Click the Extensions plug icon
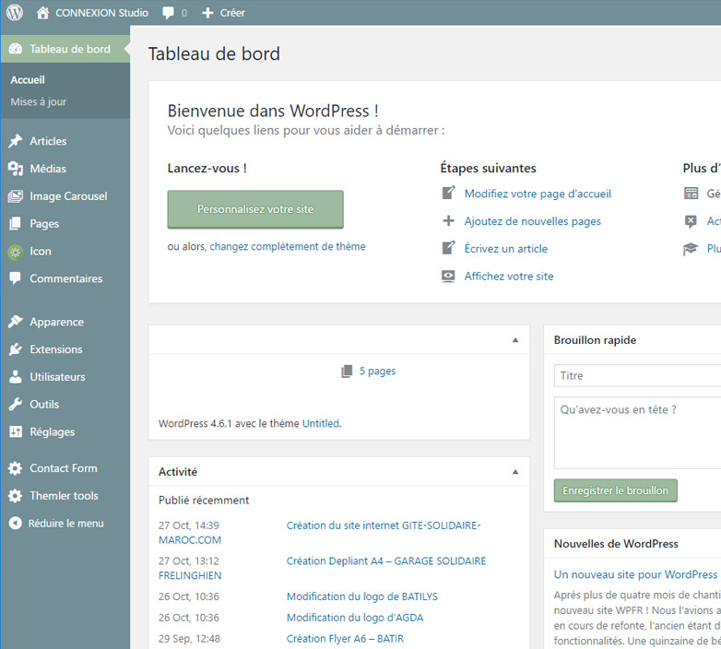Screen dimensions: 721x649 (x=15, y=349)
